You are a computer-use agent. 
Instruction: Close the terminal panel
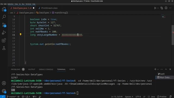pyautogui.click(x=170, y=69)
